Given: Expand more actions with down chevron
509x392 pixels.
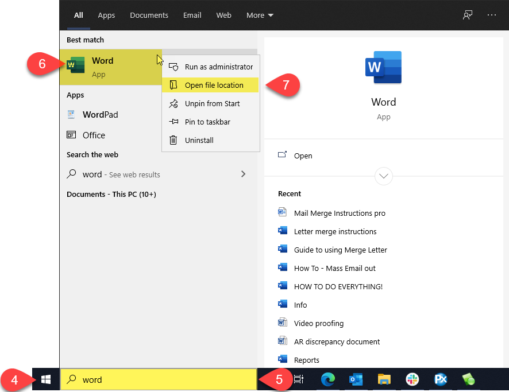Looking at the screenshot, I should click(x=383, y=176).
